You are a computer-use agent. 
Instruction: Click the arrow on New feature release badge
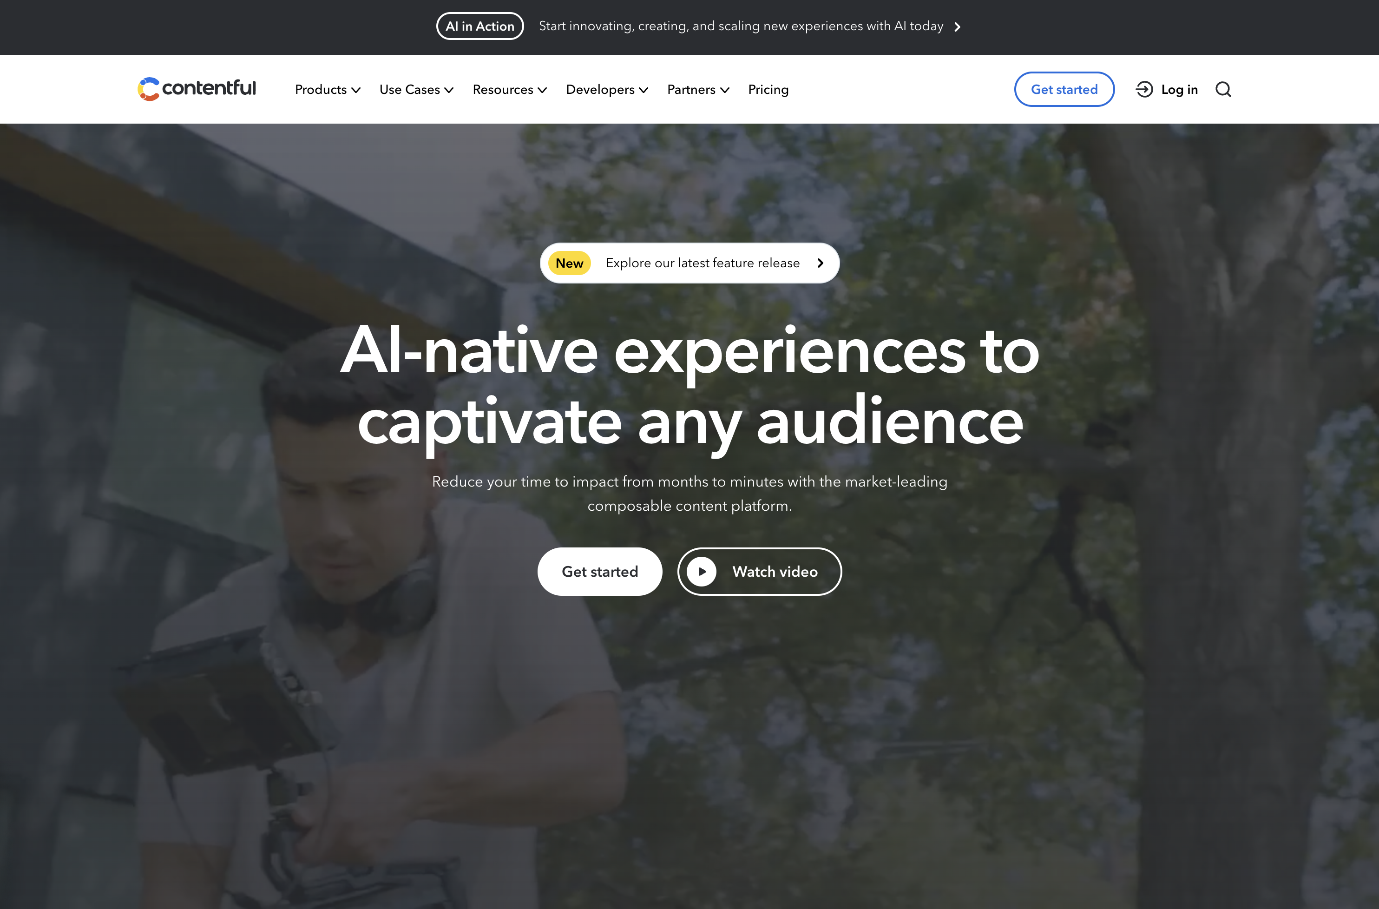pyautogui.click(x=821, y=263)
